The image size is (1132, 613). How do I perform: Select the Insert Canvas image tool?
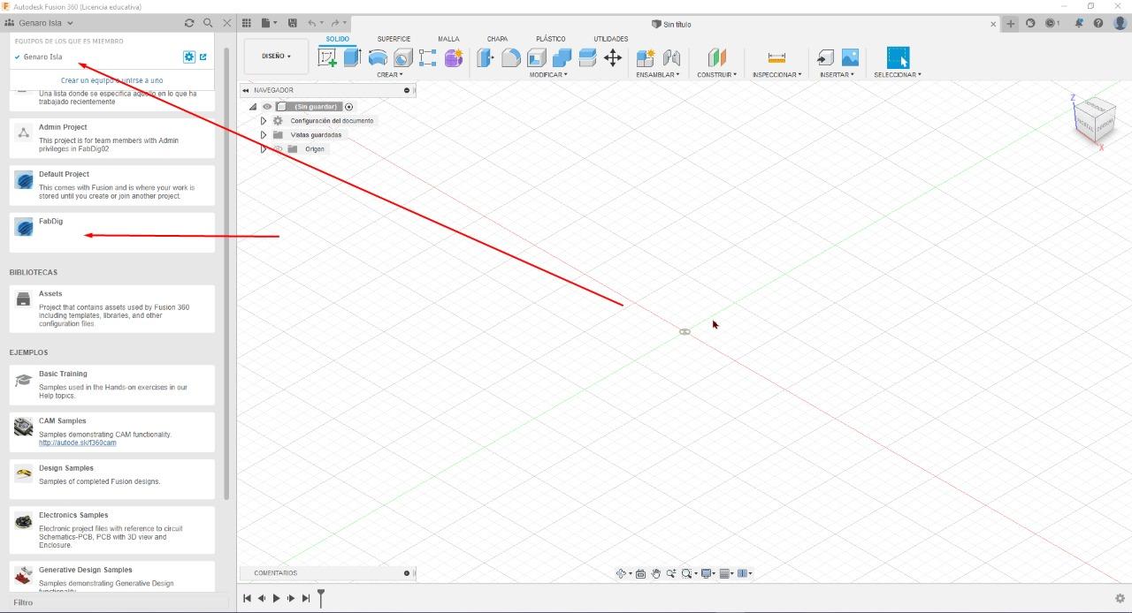coord(850,58)
